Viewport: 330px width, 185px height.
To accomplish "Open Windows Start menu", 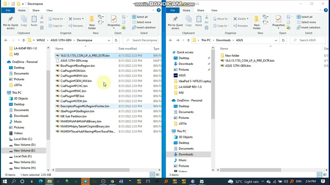I will (5, 181).
